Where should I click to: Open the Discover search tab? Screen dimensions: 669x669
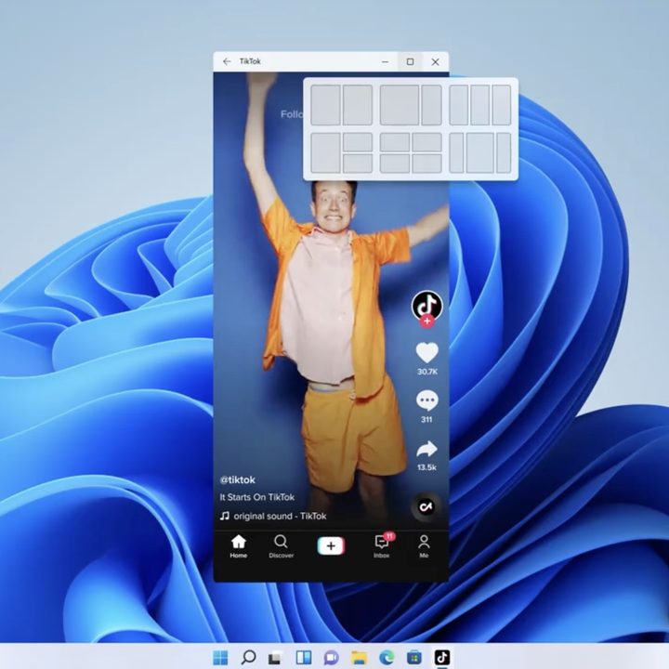point(282,546)
